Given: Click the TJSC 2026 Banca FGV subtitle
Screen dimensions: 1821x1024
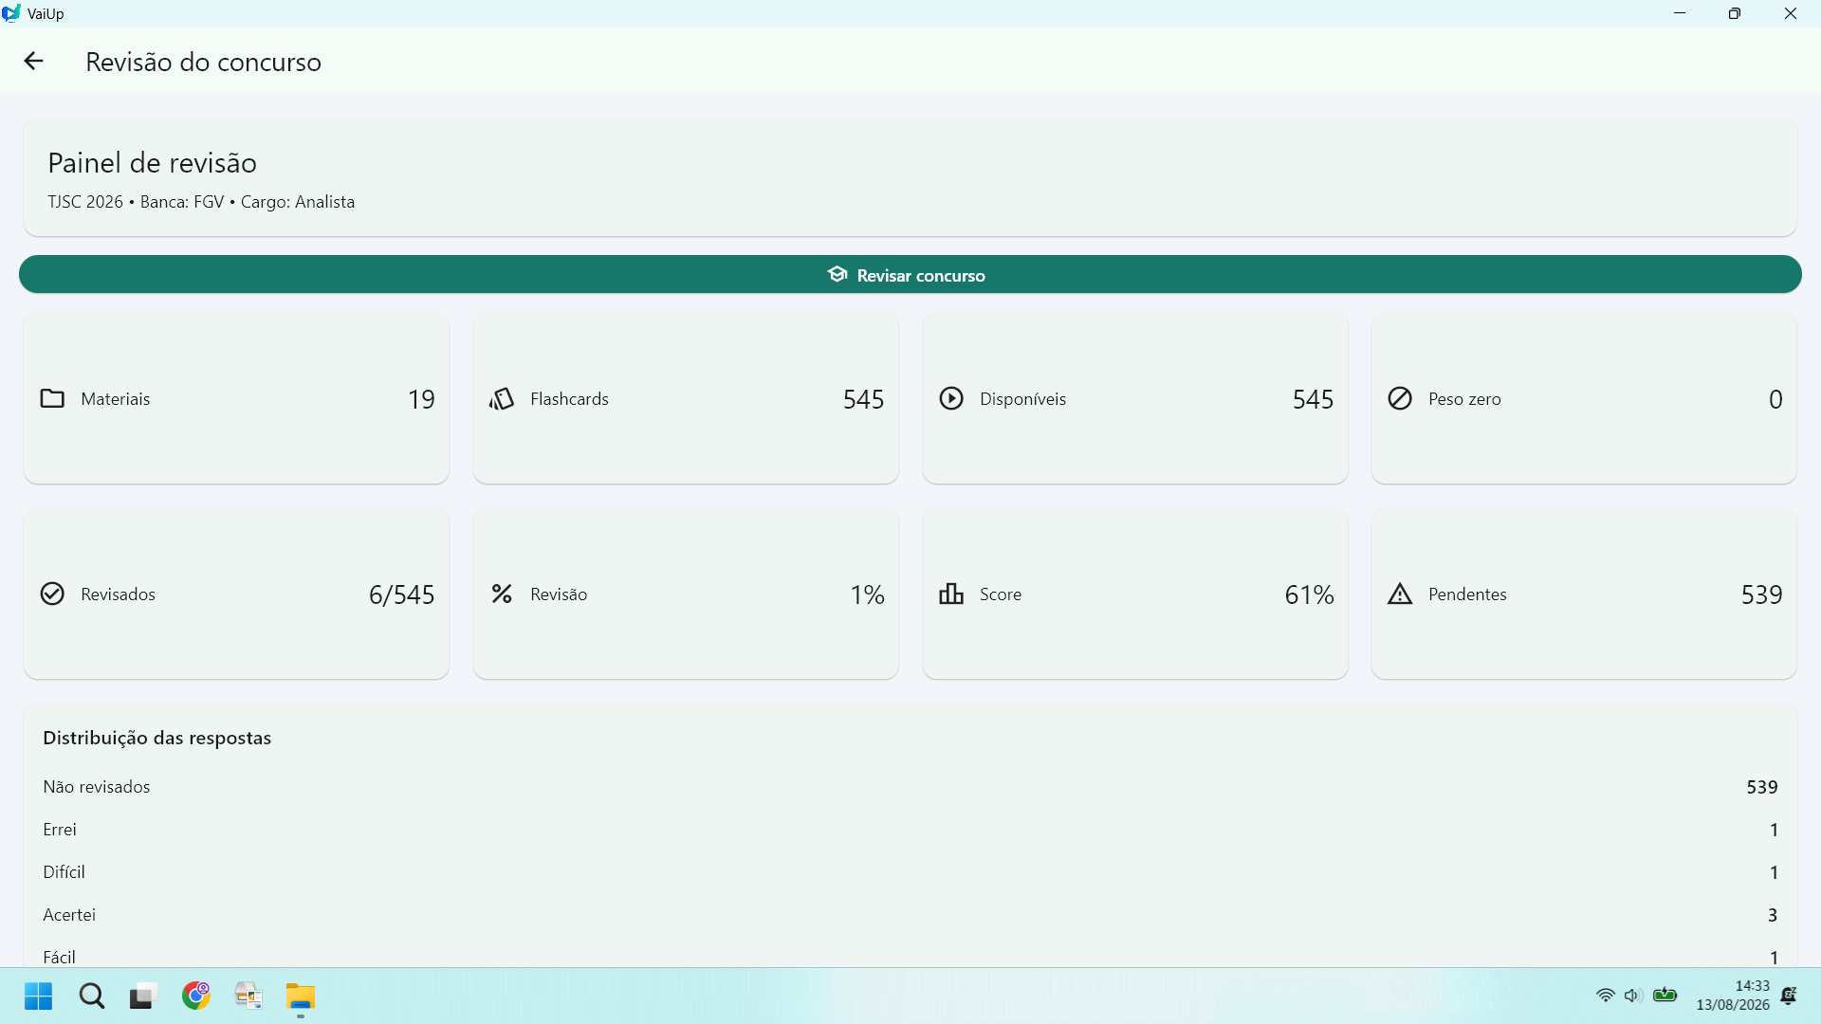Looking at the screenshot, I should point(201,202).
